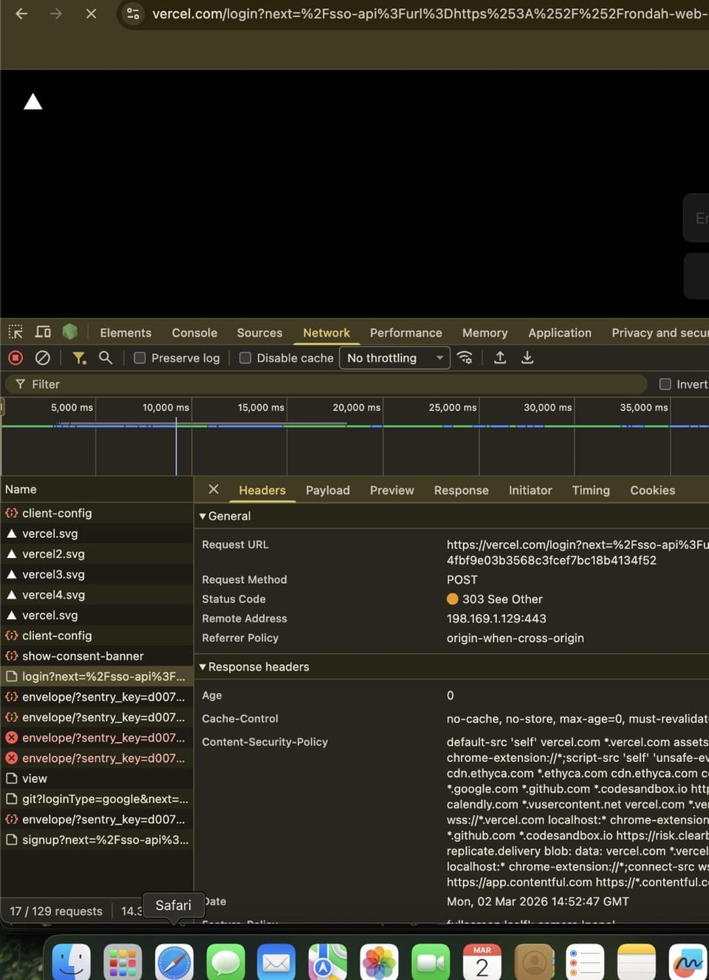Switch to the Sources panel
The height and width of the screenshot is (980, 709).
(x=259, y=333)
